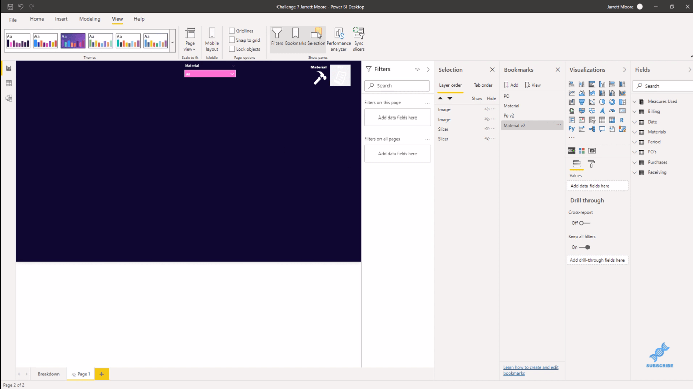Get more visuals via the ellipsis icon
Screen dimensions: 693x389
[572, 138]
